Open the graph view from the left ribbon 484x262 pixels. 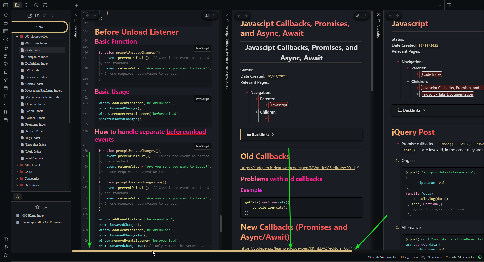[6, 80]
